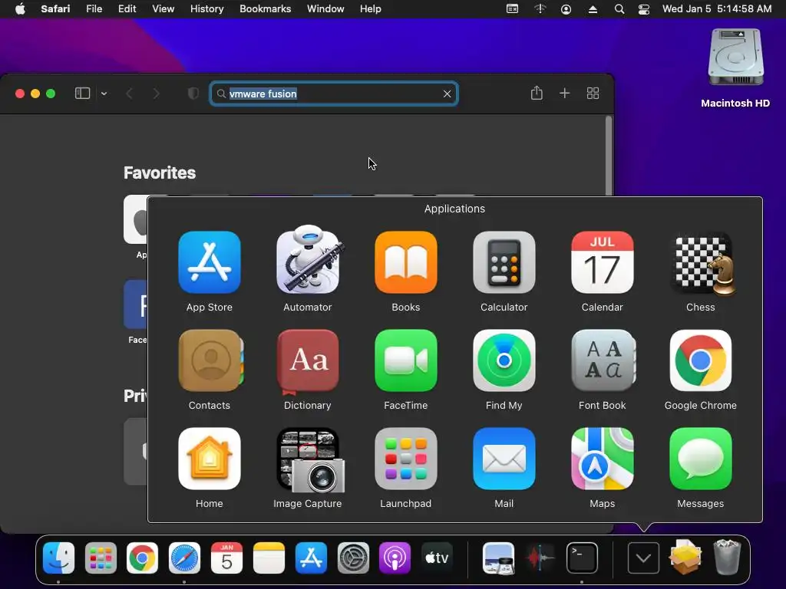Open Spotlight search in menu bar

coord(619,9)
